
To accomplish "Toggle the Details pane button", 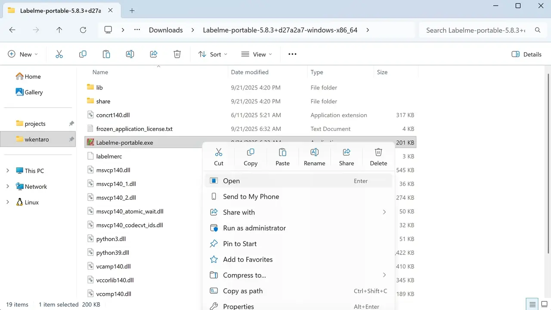I will (x=526, y=54).
